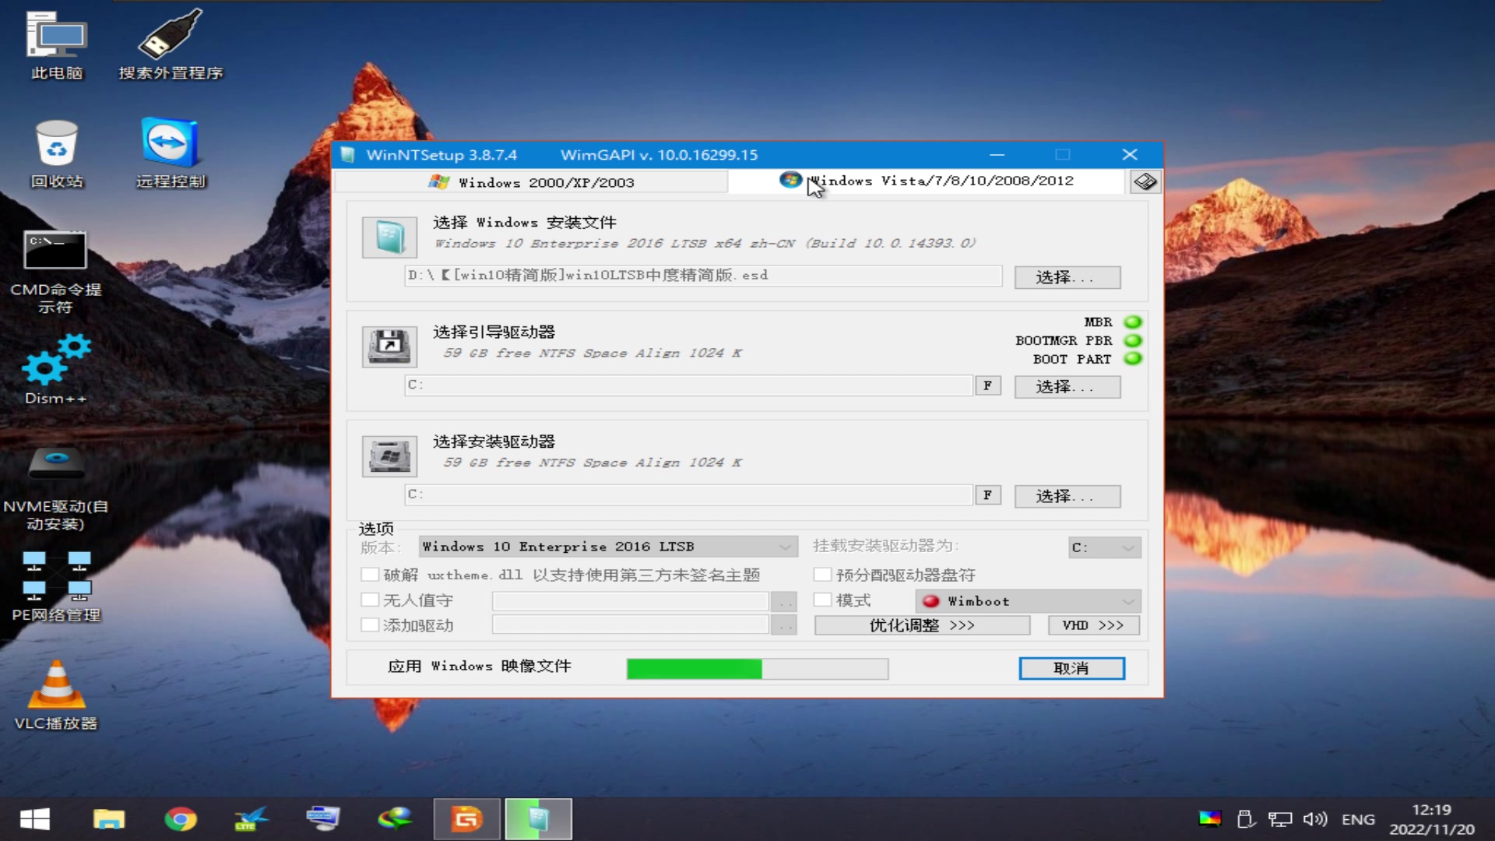Image resolution: width=1495 pixels, height=841 pixels.
Task: Click the installation drive disk icon
Action: point(389,456)
